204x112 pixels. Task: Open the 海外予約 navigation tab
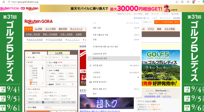(x=63, y=29)
